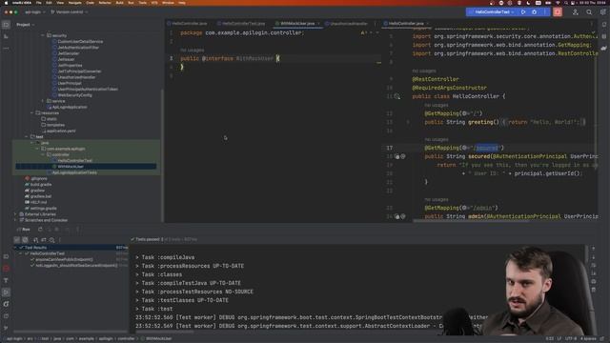Screen dimensions: 610x343
Task: Click the gutter icon at HelloController class line
Action: point(396,96)
